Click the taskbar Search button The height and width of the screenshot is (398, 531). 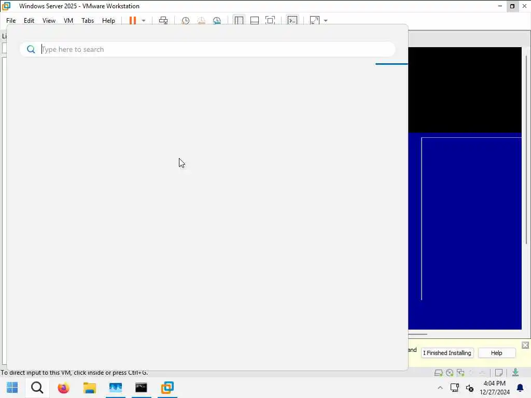(x=37, y=388)
